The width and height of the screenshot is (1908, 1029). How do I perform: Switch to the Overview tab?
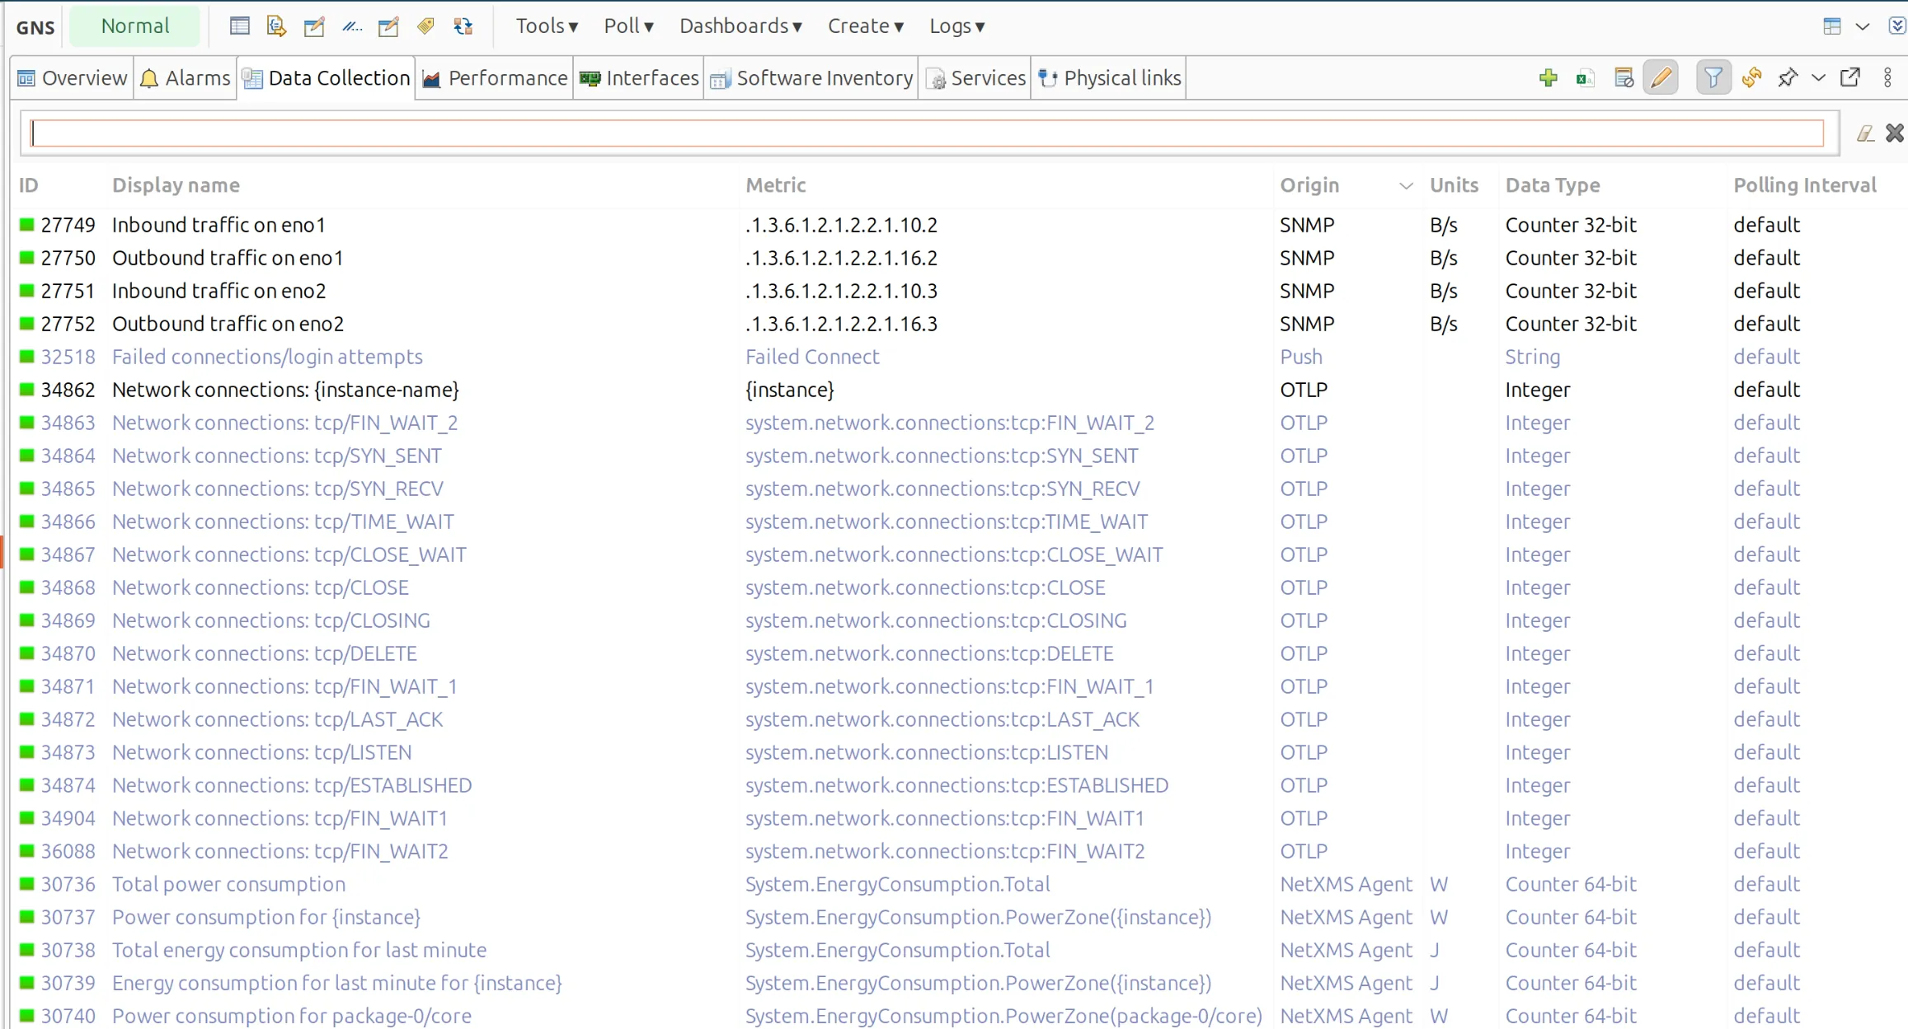pos(73,78)
